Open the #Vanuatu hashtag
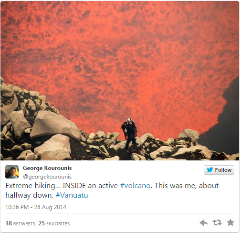The image size is (241, 233). click(x=72, y=195)
